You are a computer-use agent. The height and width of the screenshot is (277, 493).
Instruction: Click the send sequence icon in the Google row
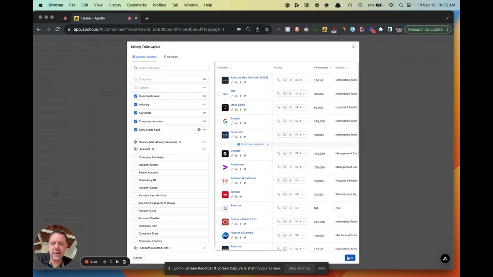pos(291,121)
